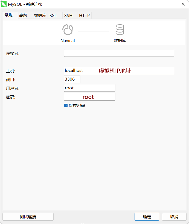
Task: Click the MySQL - 新建连接 title text
Action: [x=25, y=4]
